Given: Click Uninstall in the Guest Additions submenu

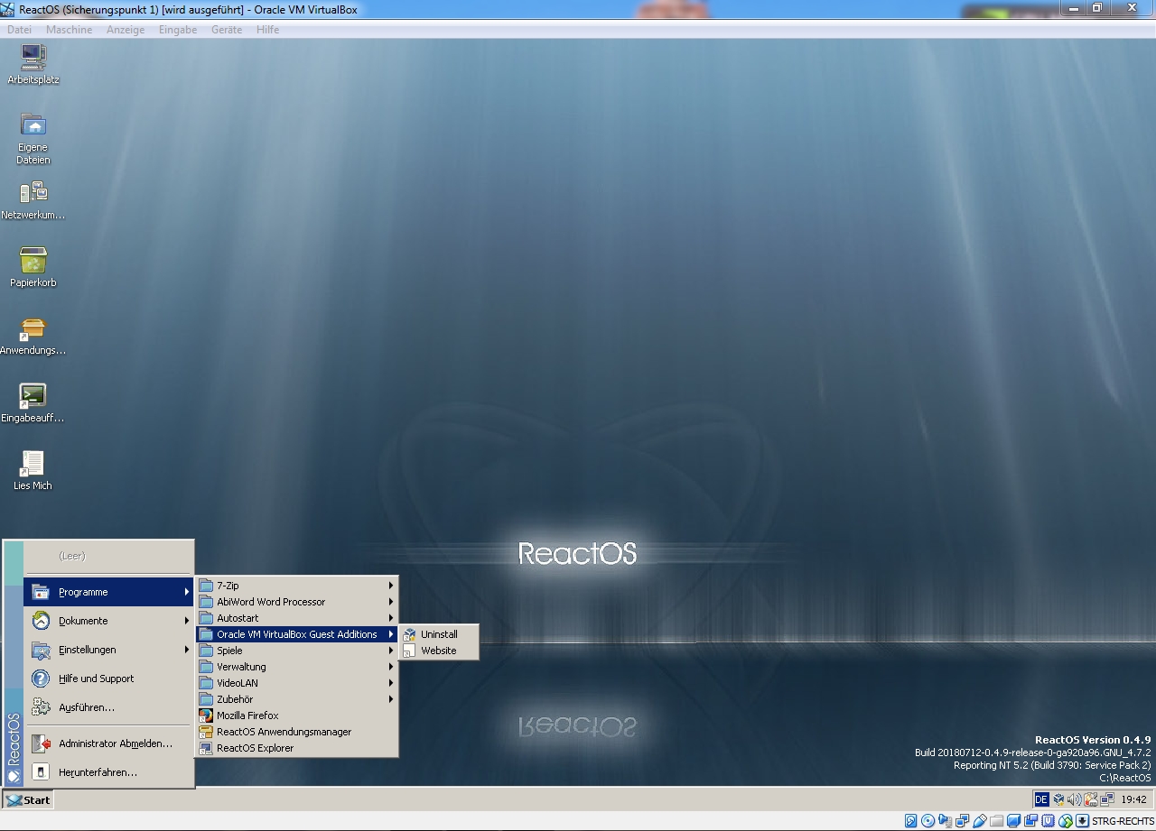Looking at the screenshot, I should pos(439,634).
